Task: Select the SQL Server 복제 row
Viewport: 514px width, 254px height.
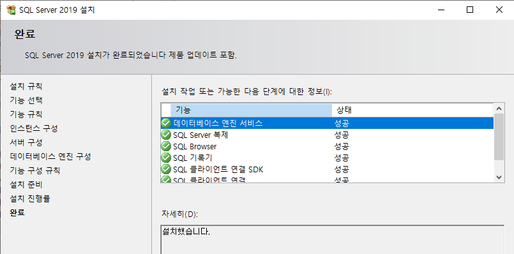Action: pyautogui.click(x=327, y=135)
